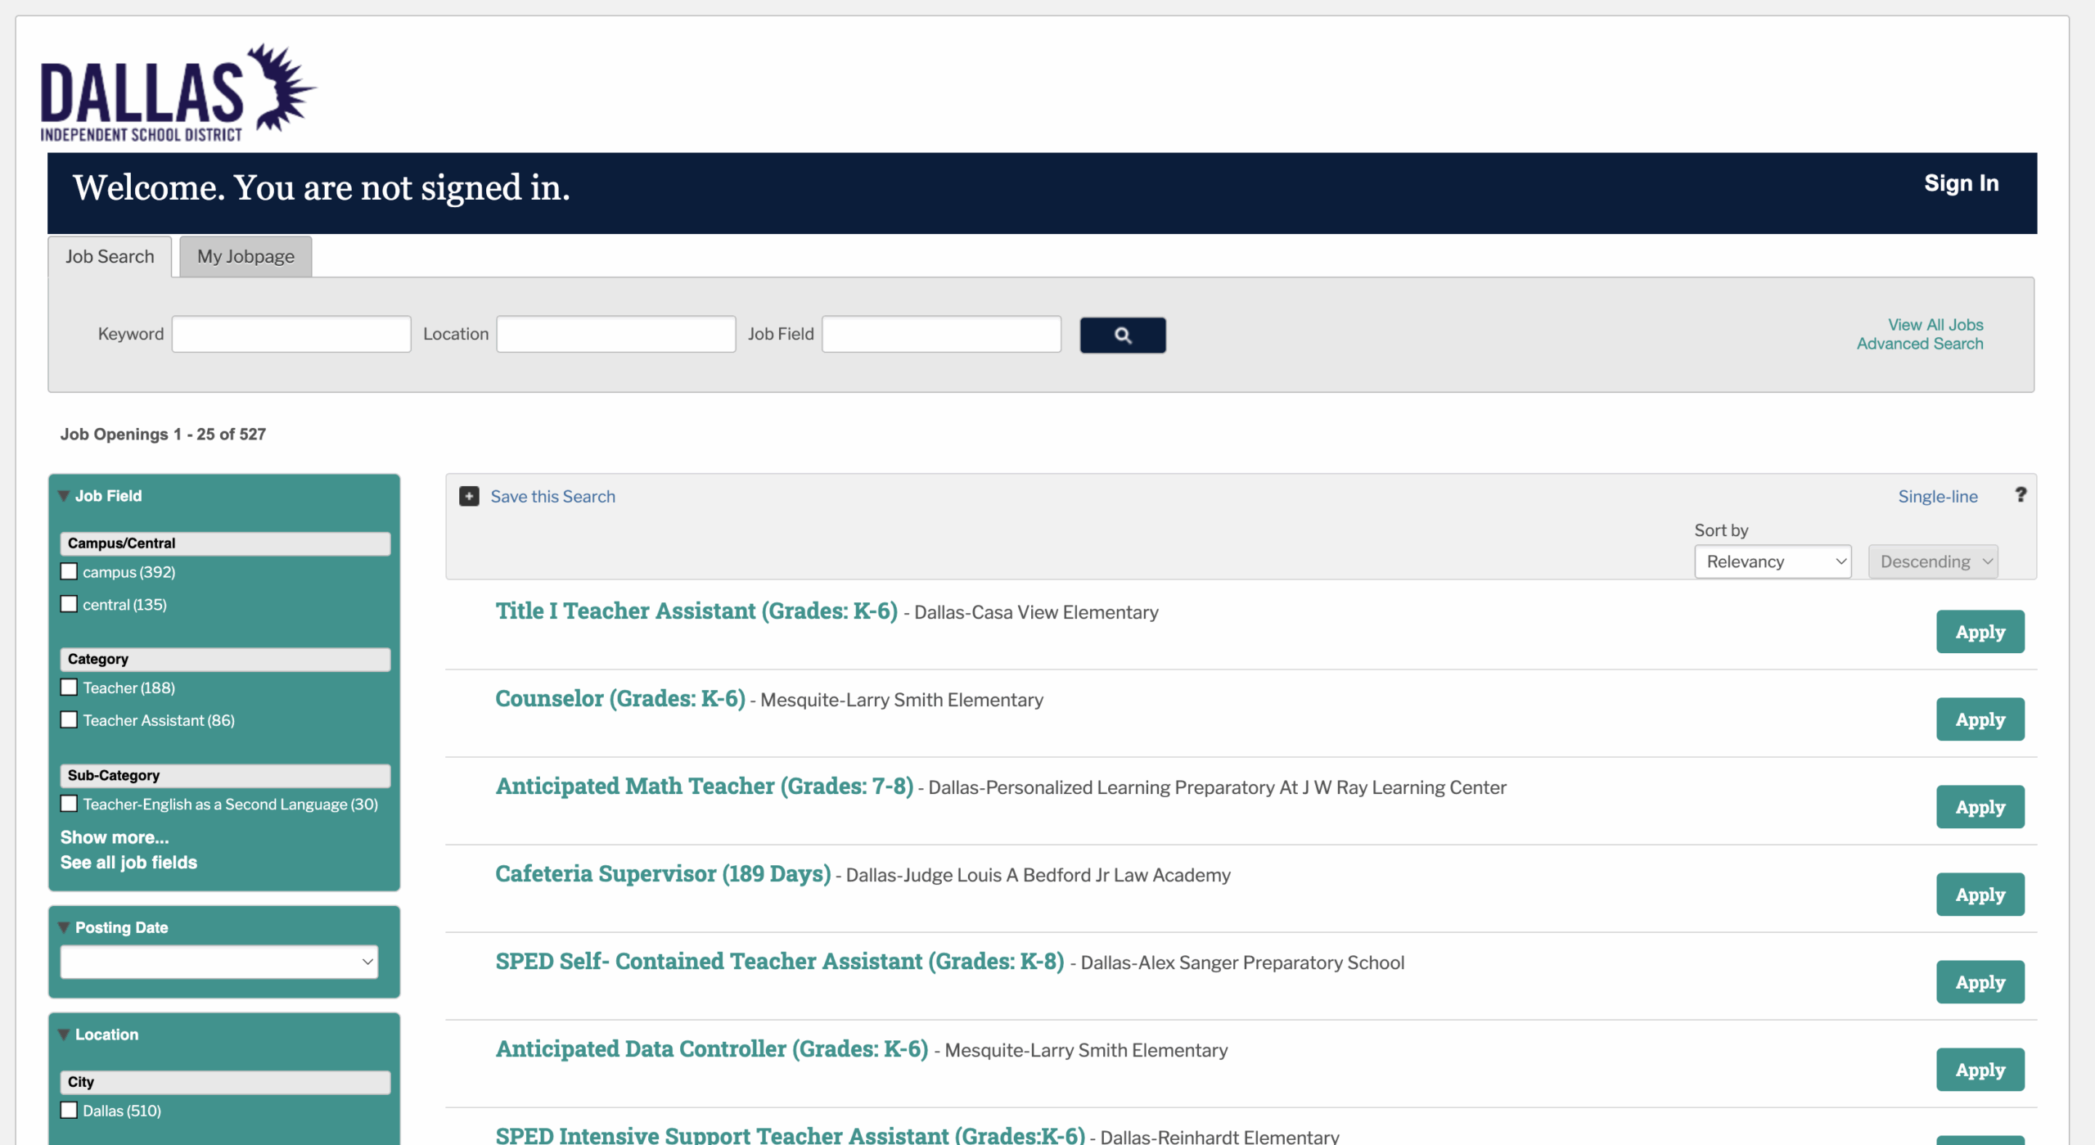Image resolution: width=2095 pixels, height=1145 pixels.
Task: Check the Dallas (510) city filter
Action: (x=69, y=1110)
